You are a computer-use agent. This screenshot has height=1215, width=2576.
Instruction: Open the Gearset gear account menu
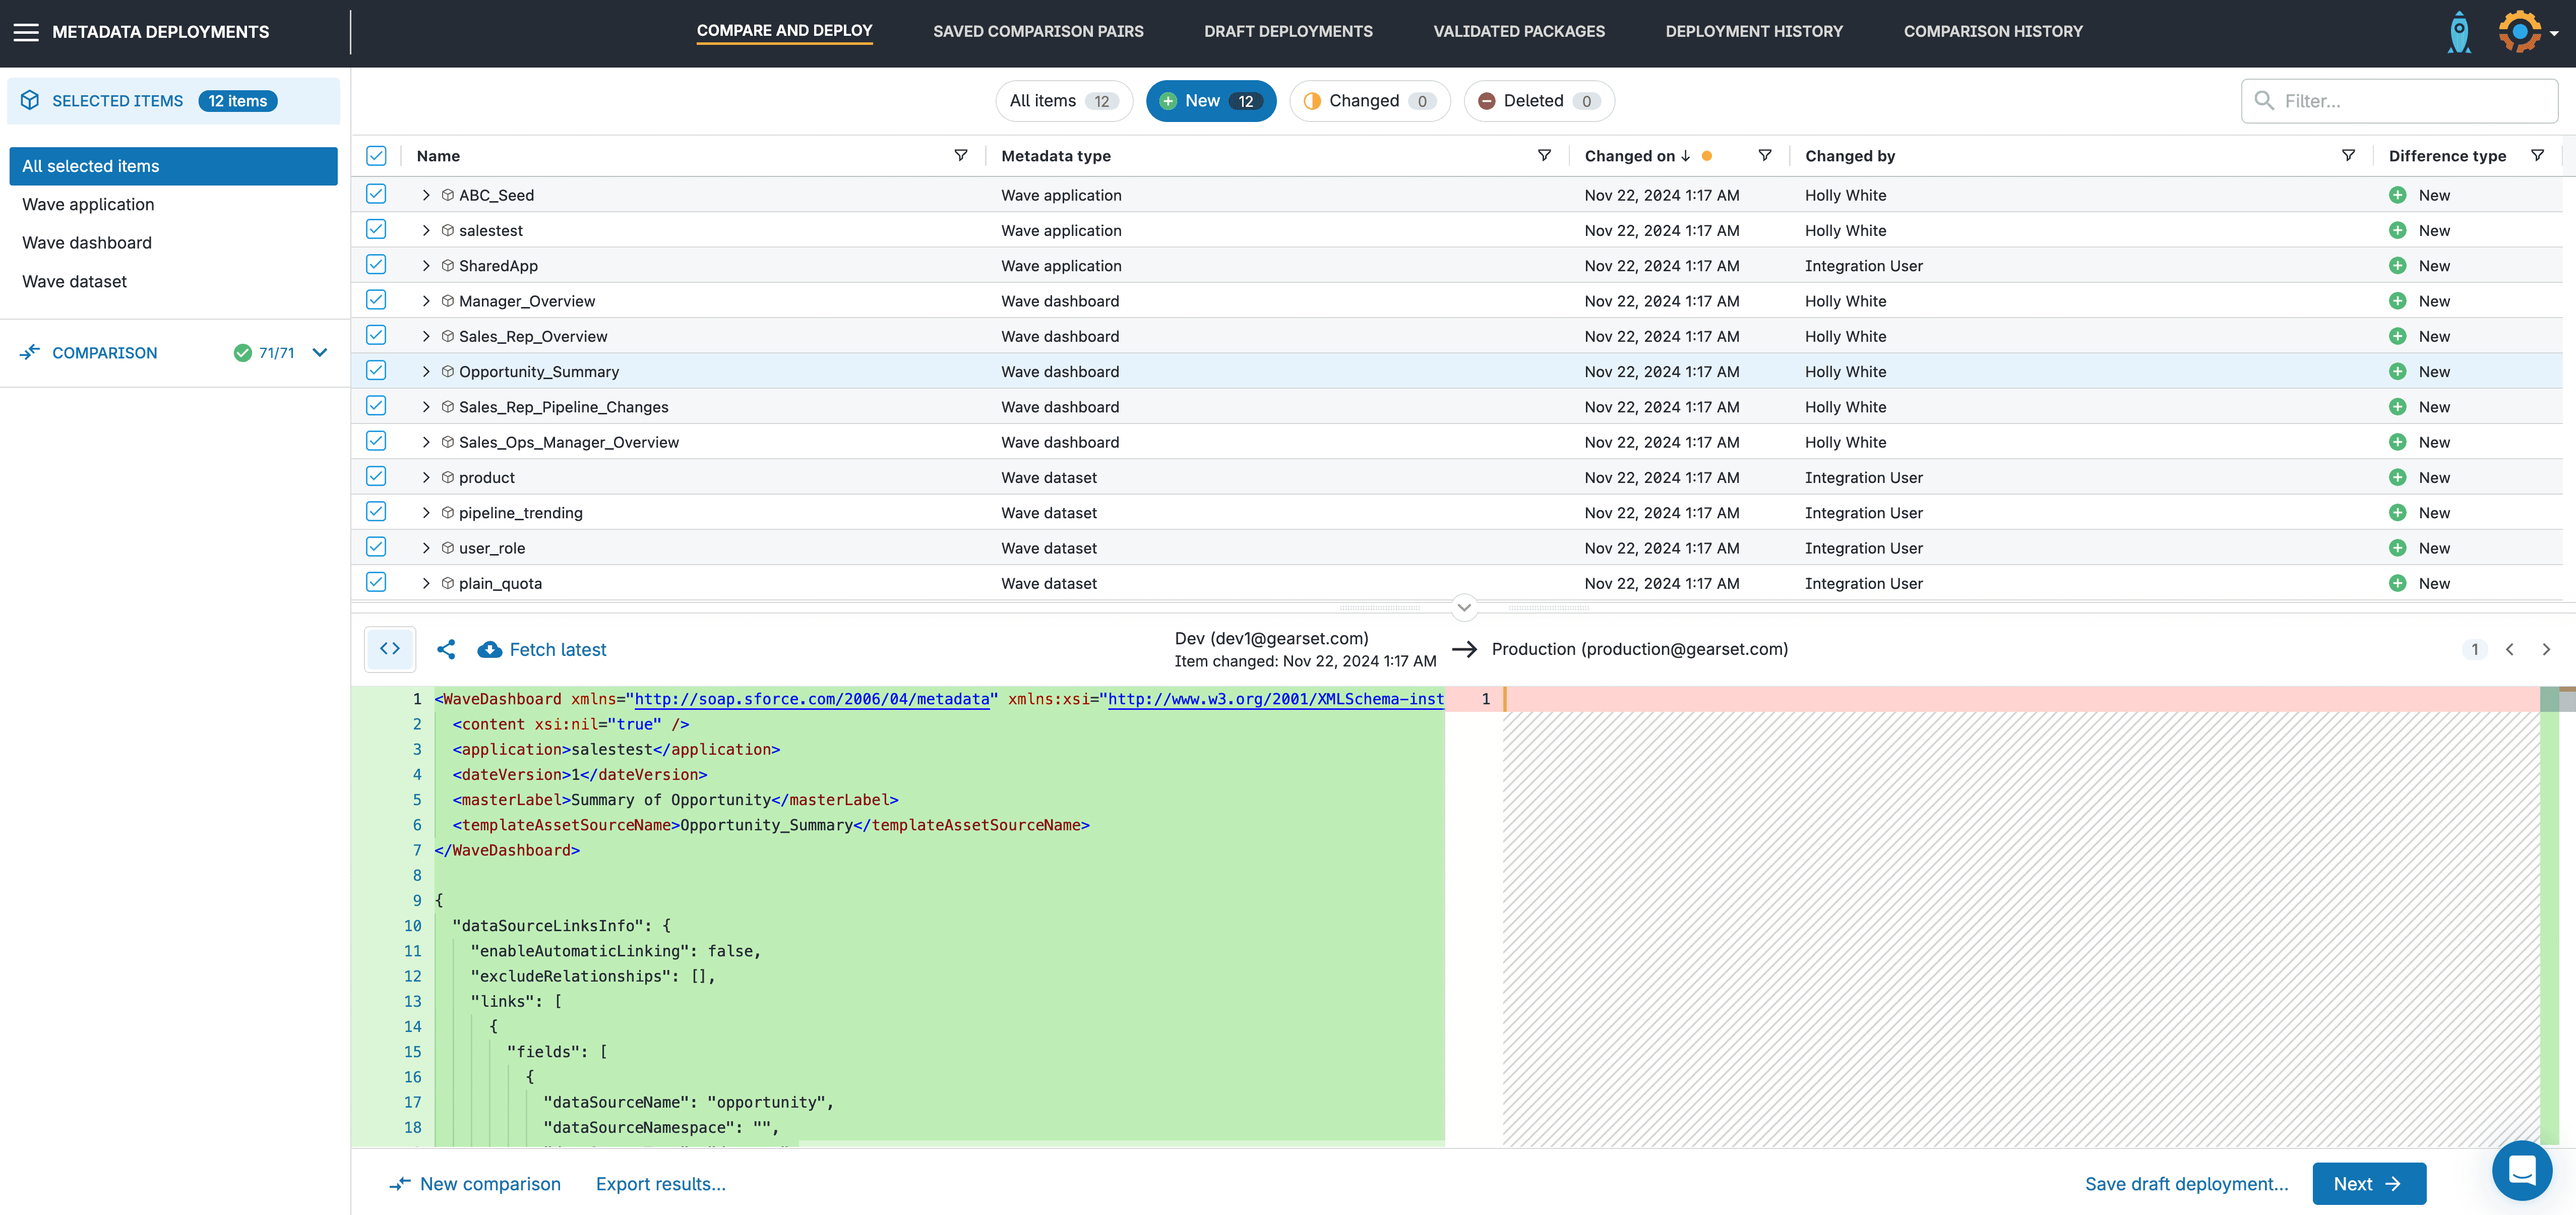[x=2521, y=32]
